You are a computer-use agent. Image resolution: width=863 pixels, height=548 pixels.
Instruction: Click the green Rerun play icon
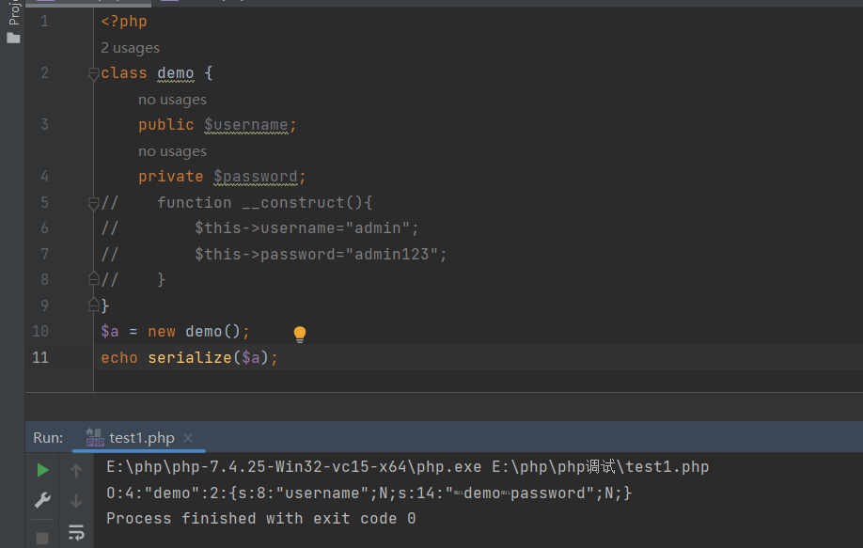[42, 470]
